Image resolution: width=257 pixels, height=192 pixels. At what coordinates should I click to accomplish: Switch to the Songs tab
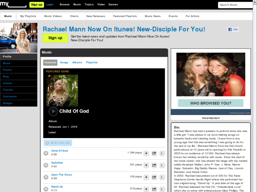64,62
